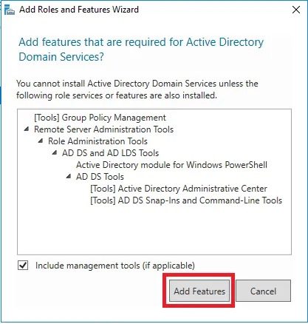Select Active Directory Administrative Center item
The width and height of the screenshot is (308, 324).
179,189
